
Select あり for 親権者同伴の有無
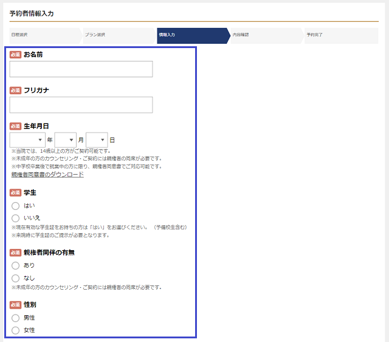[15, 265]
